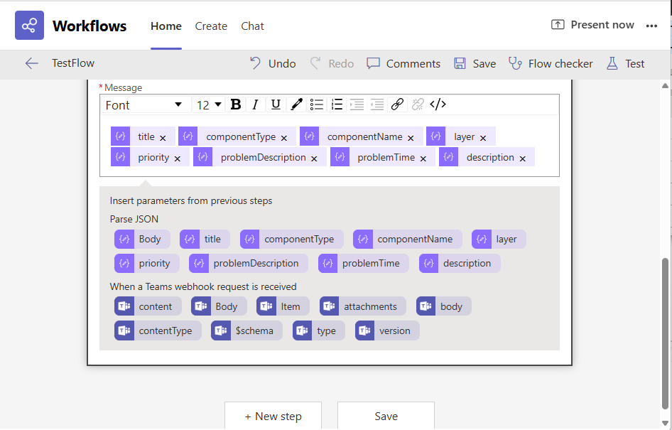Switch to the Create tab

pyautogui.click(x=211, y=26)
